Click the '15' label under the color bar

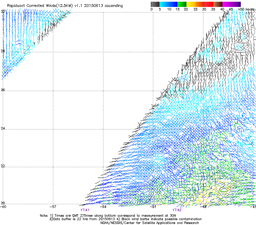[x=177, y=9]
